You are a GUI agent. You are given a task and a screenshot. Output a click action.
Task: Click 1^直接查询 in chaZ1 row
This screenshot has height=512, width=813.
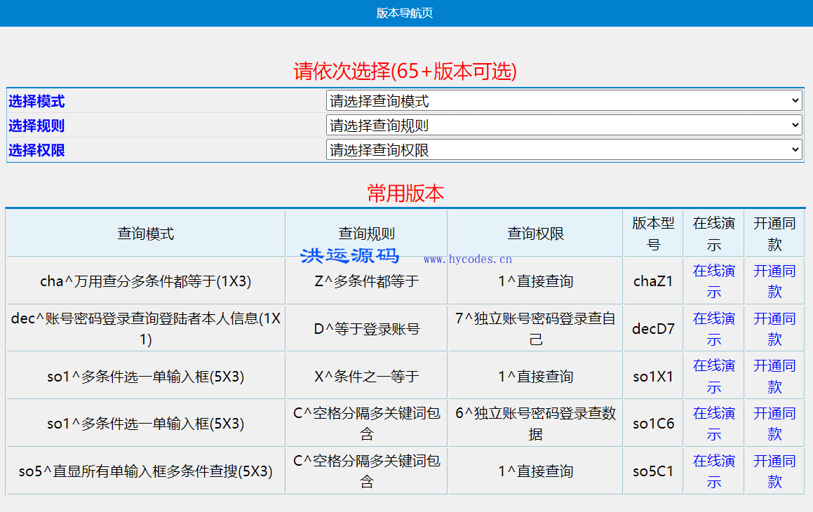point(535,281)
